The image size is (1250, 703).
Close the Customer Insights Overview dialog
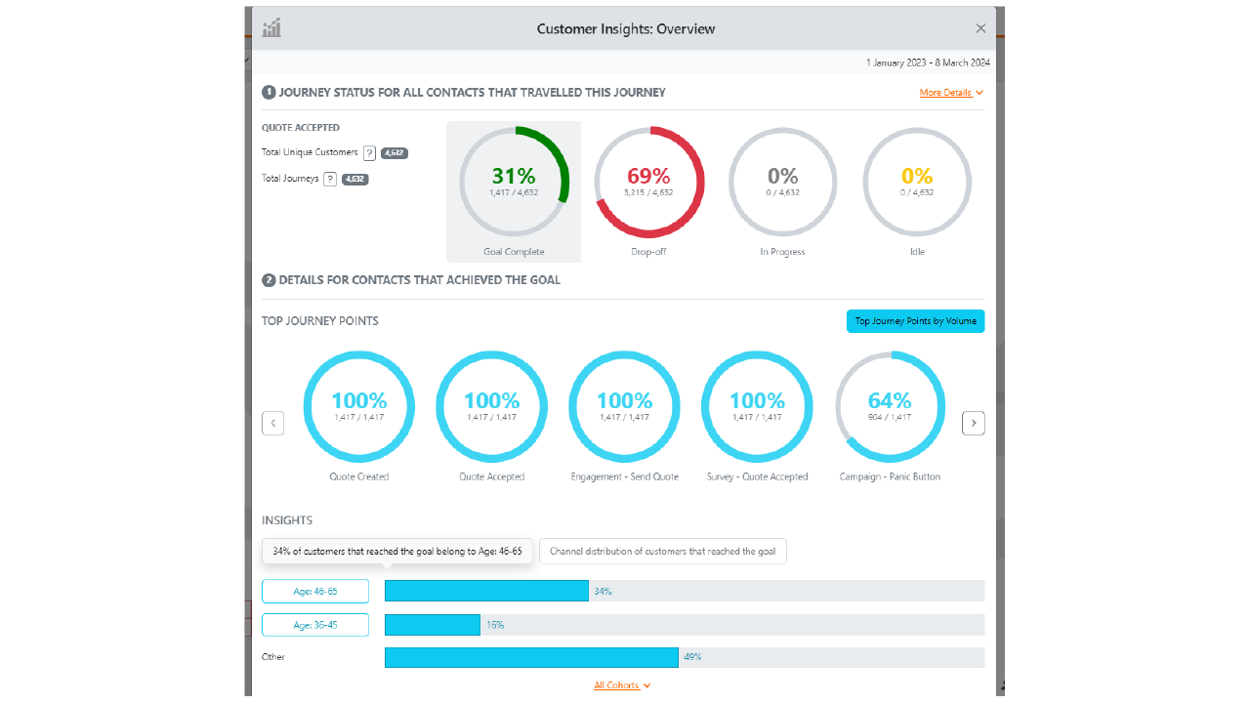pos(980,28)
